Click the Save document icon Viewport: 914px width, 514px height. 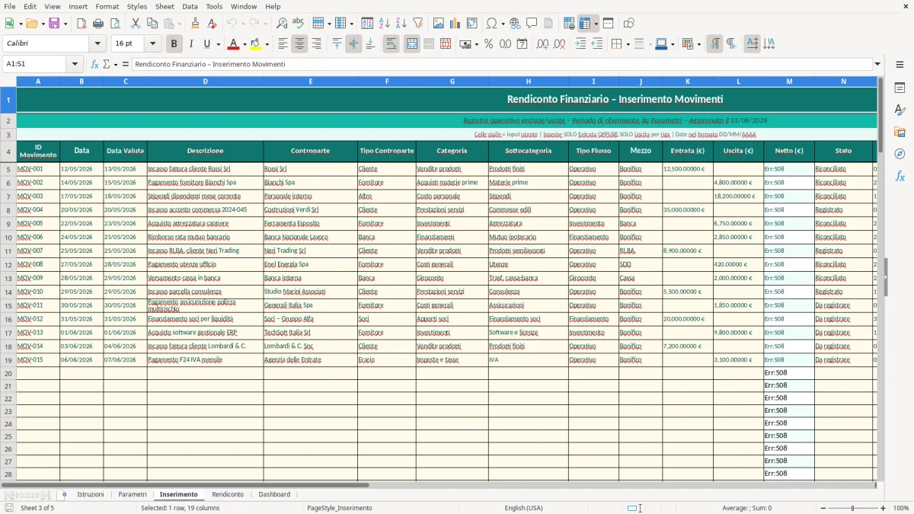click(54, 24)
